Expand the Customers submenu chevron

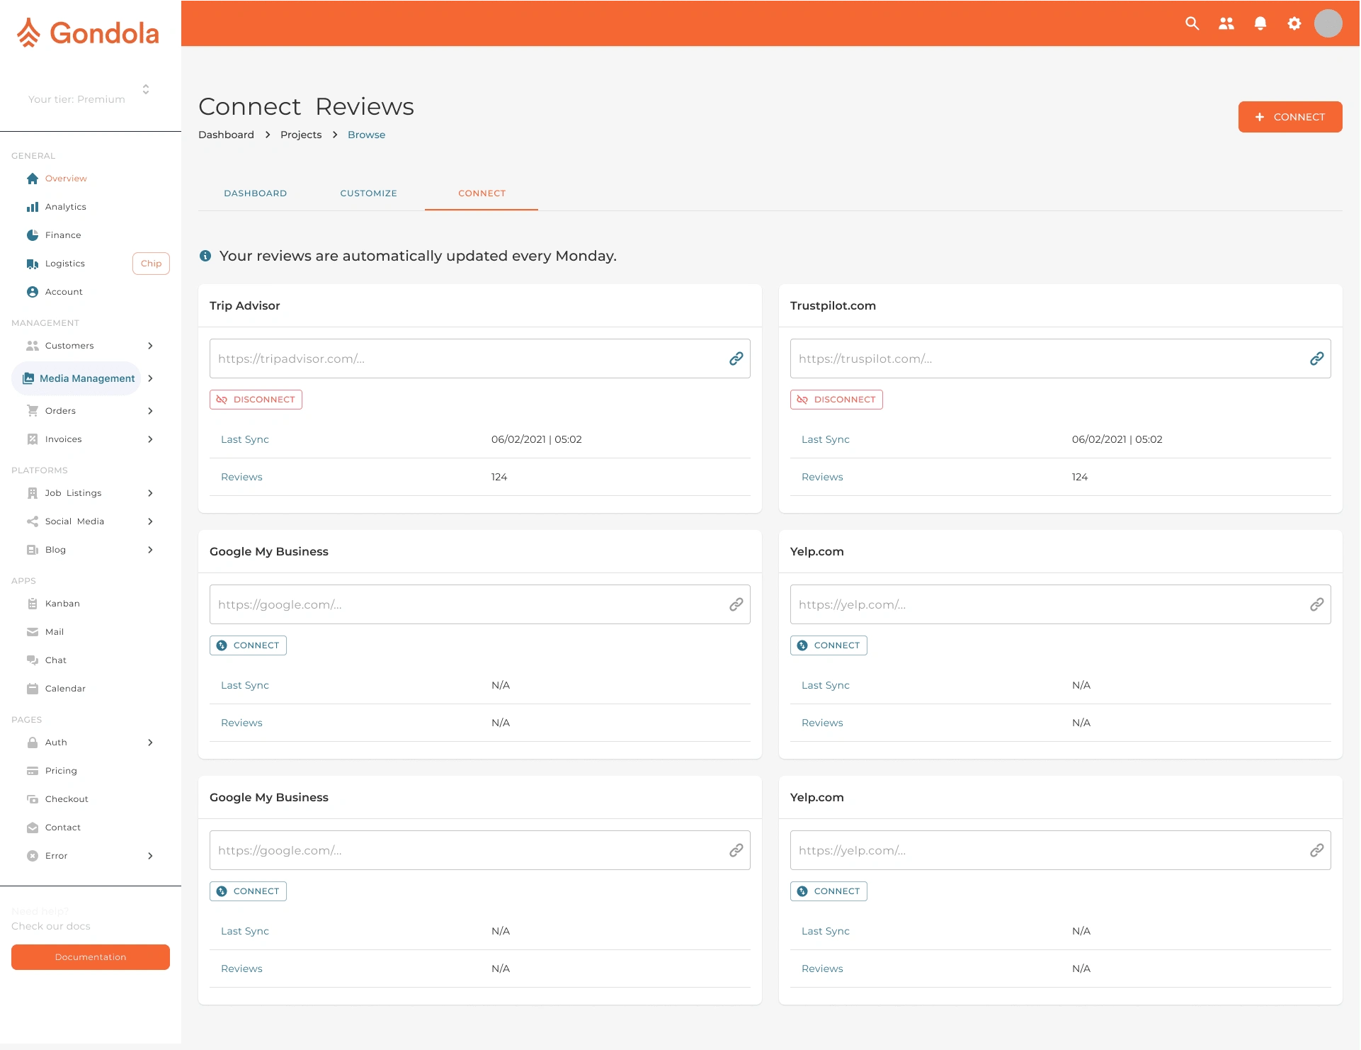pos(150,346)
